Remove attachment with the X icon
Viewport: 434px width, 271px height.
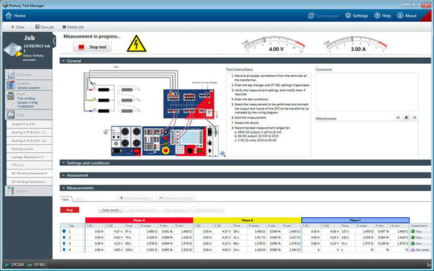415,118
